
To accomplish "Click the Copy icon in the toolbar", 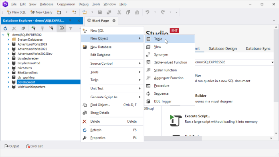I will (128, 12).
